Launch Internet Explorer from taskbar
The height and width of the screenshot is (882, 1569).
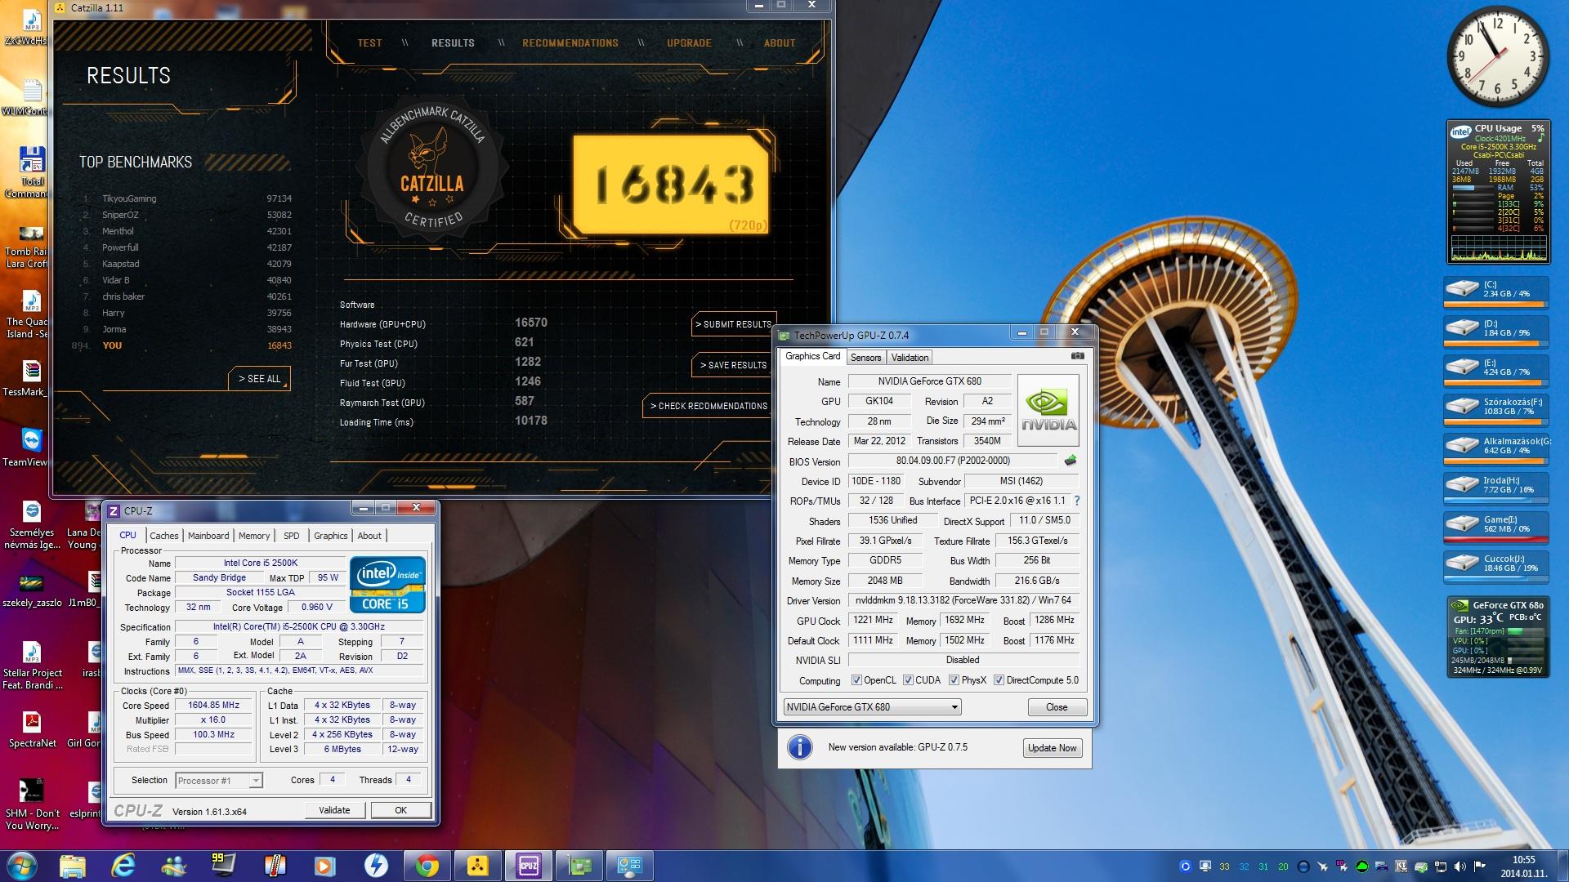pos(123,866)
